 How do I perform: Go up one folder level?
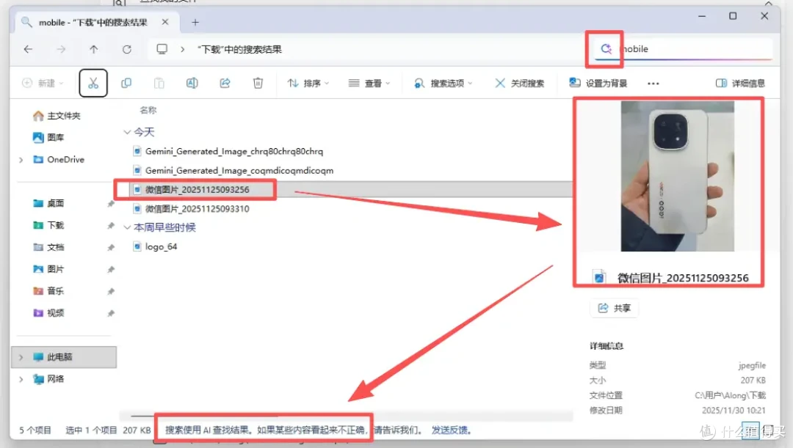click(93, 49)
